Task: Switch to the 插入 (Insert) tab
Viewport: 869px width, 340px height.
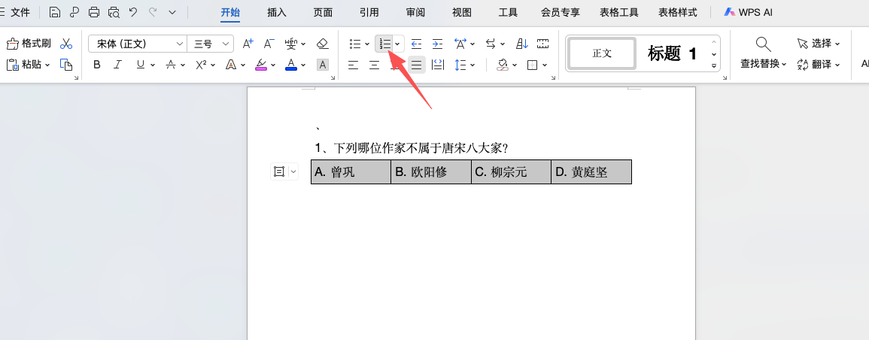Action: click(x=276, y=12)
